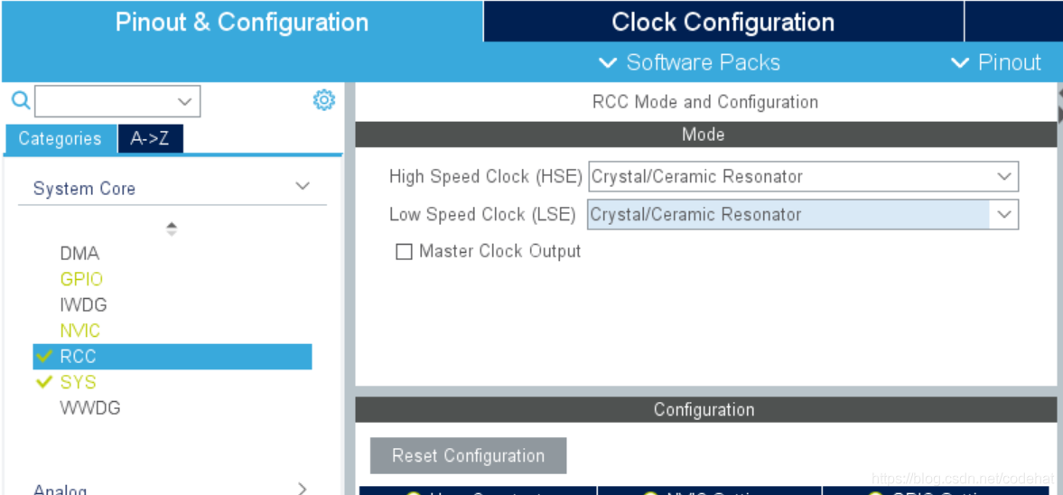Select DMA in System Core list
The image size is (1063, 495).
pyautogui.click(x=79, y=254)
